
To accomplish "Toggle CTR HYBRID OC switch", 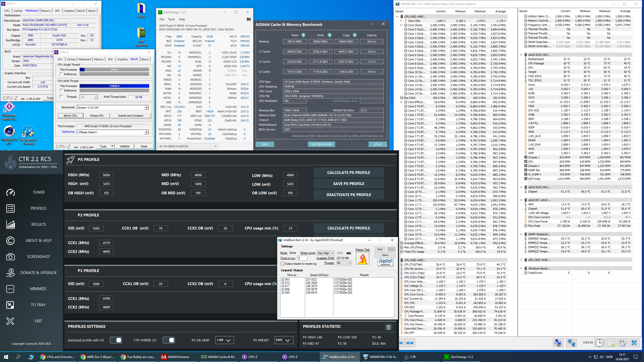I will (169, 340).
